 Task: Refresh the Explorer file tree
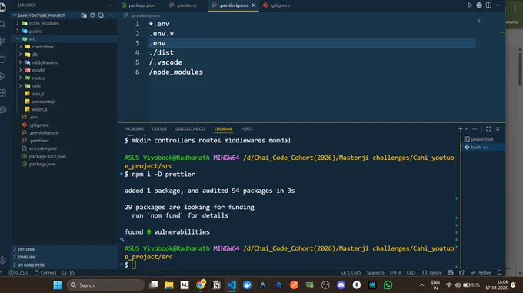click(x=92, y=15)
